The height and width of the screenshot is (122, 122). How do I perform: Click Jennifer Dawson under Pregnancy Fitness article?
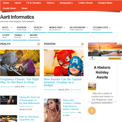point(6,87)
